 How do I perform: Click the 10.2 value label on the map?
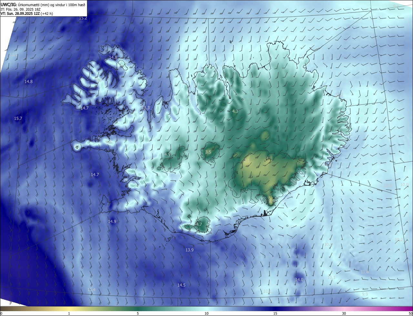point(399,239)
